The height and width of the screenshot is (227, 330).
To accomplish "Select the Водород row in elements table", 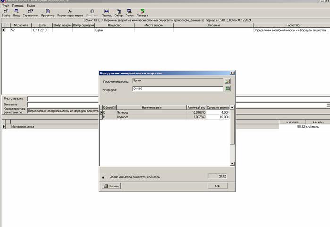I will [142, 117].
